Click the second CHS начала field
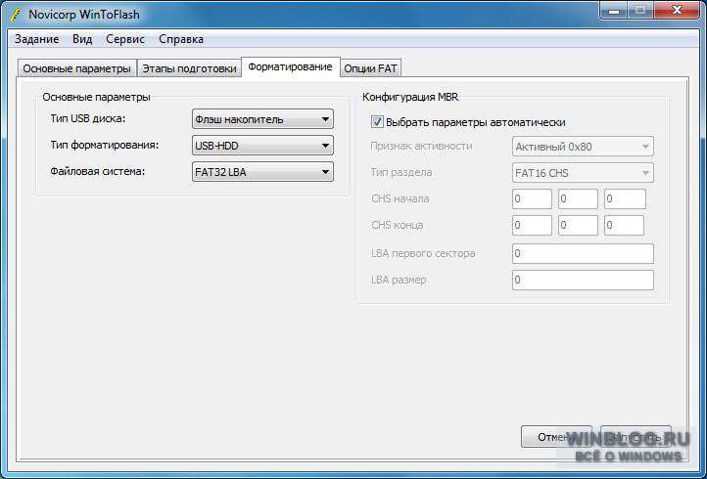This screenshot has height=479, width=707. click(x=578, y=199)
